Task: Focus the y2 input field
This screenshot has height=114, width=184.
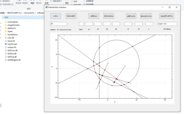Action: tap(116, 24)
